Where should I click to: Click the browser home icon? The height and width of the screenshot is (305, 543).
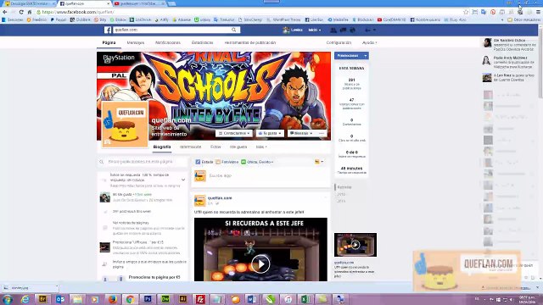tap(30, 12)
